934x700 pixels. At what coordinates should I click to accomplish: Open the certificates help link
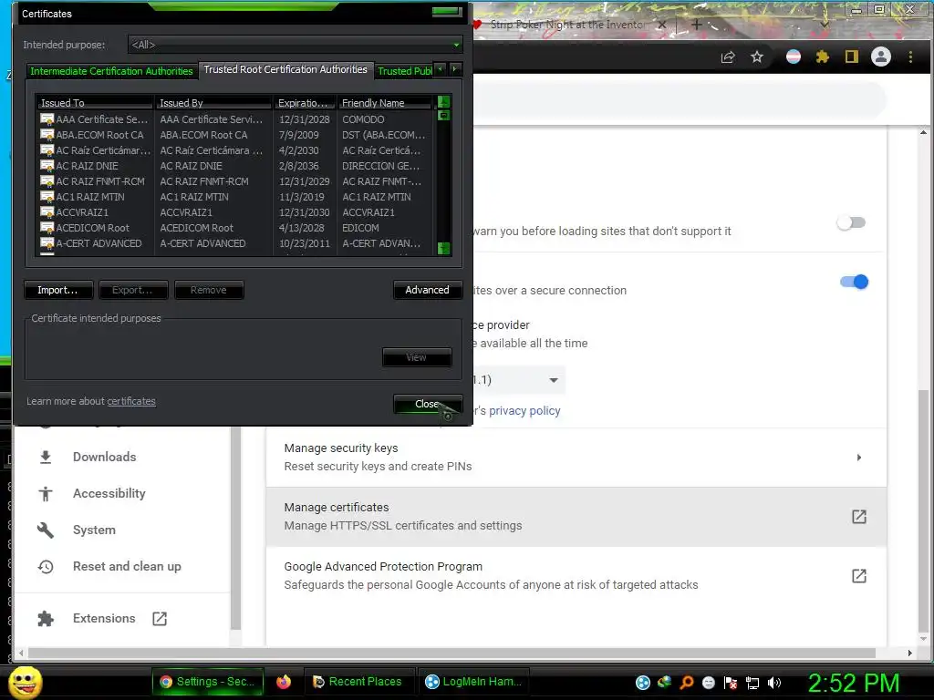point(131,401)
